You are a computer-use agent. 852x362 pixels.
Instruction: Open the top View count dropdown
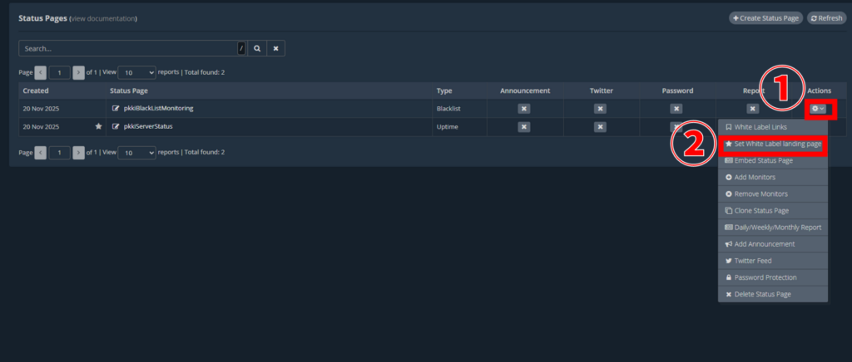point(136,72)
